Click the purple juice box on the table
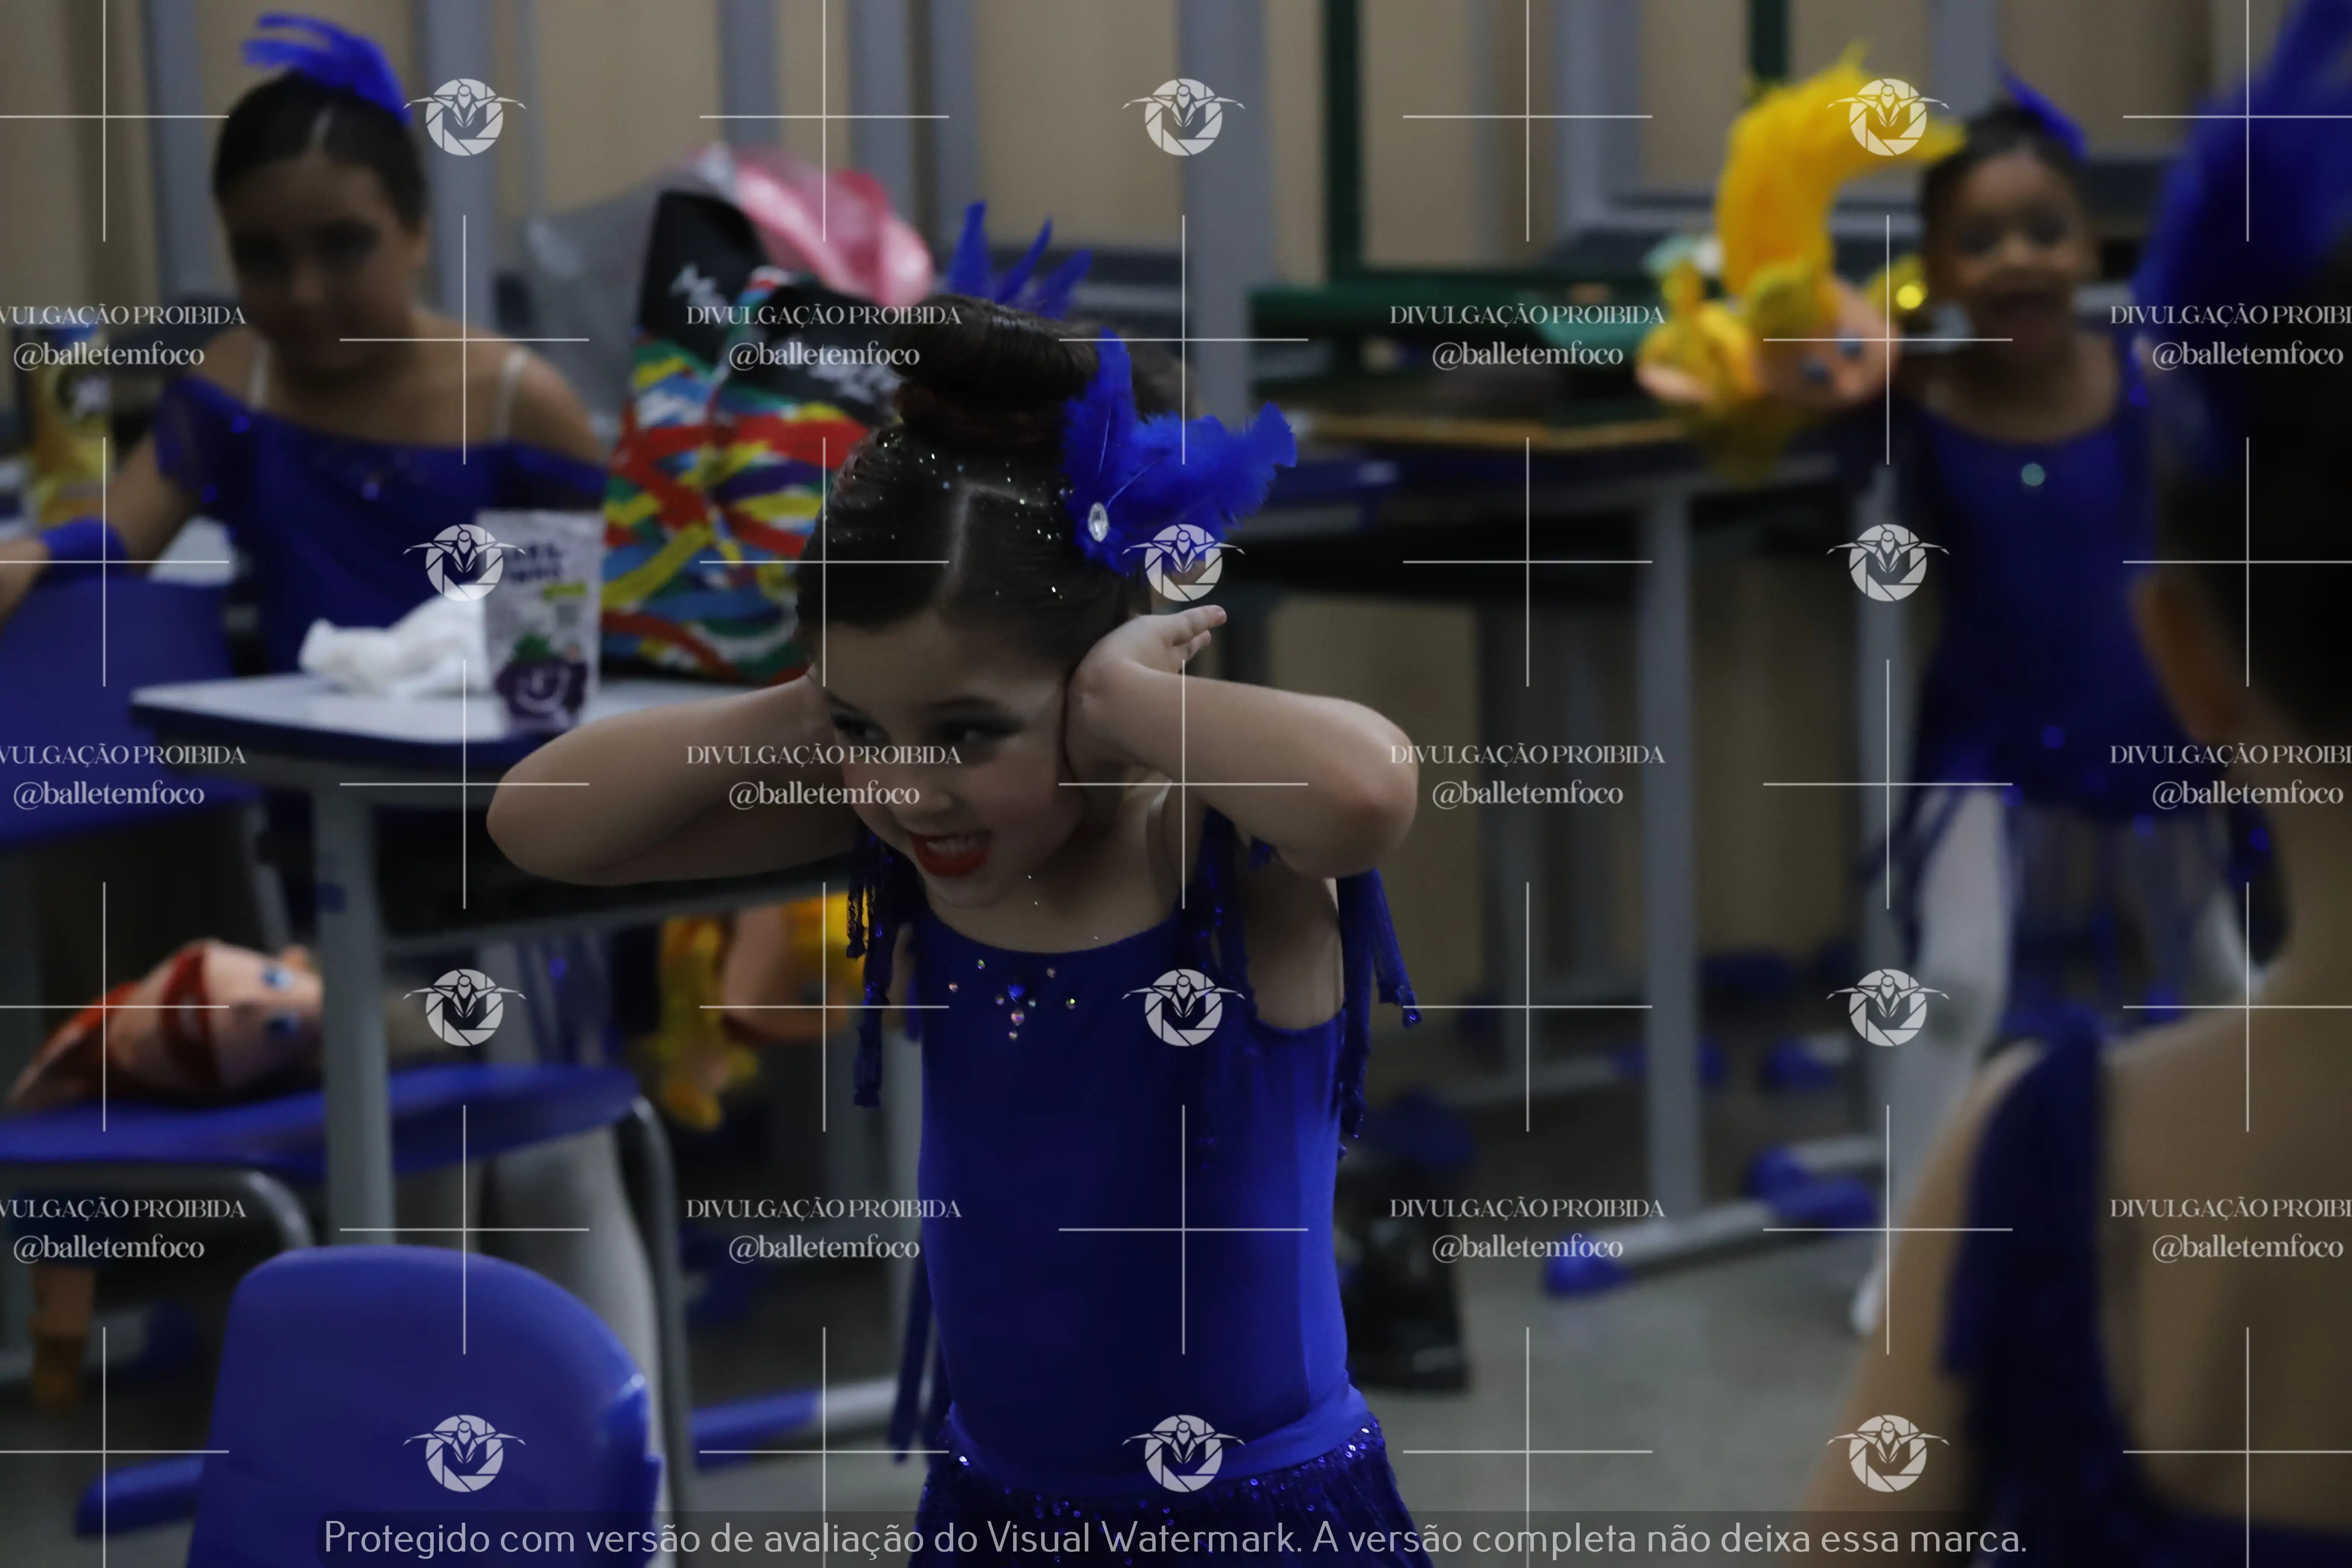Image resolution: width=2352 pixels, height=1568 pixels. click(x=545, y=620)
